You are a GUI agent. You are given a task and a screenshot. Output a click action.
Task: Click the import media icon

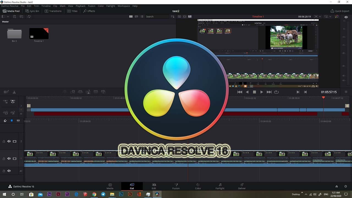[15, 16]
